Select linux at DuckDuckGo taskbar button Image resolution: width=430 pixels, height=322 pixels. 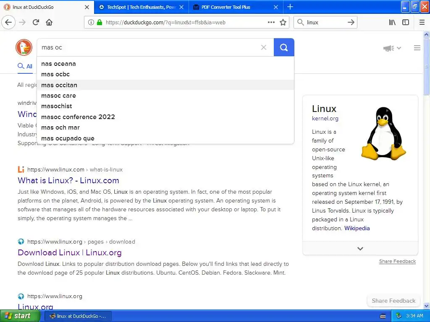78,316
